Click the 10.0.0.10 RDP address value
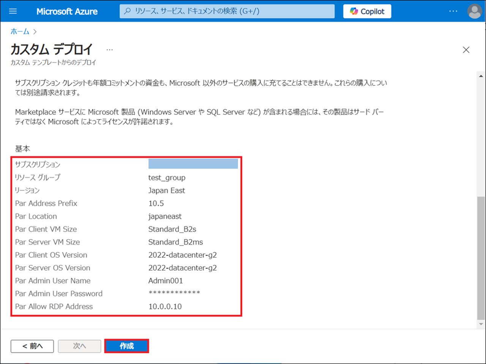The width and height of the screenshot is (486, 364). 165,307
